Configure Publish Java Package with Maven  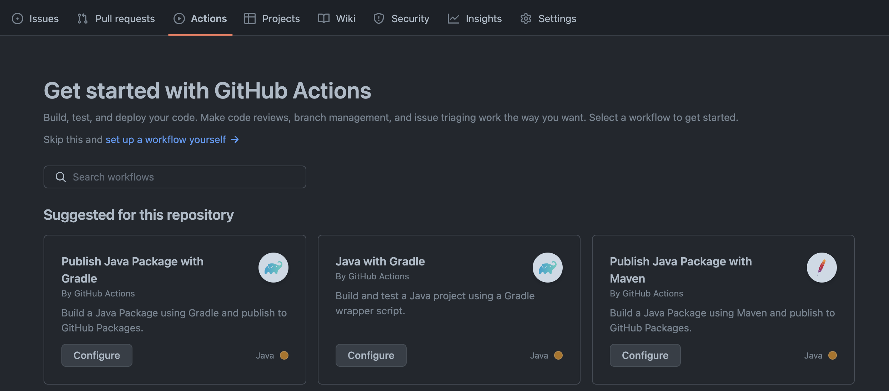point(645,355)
